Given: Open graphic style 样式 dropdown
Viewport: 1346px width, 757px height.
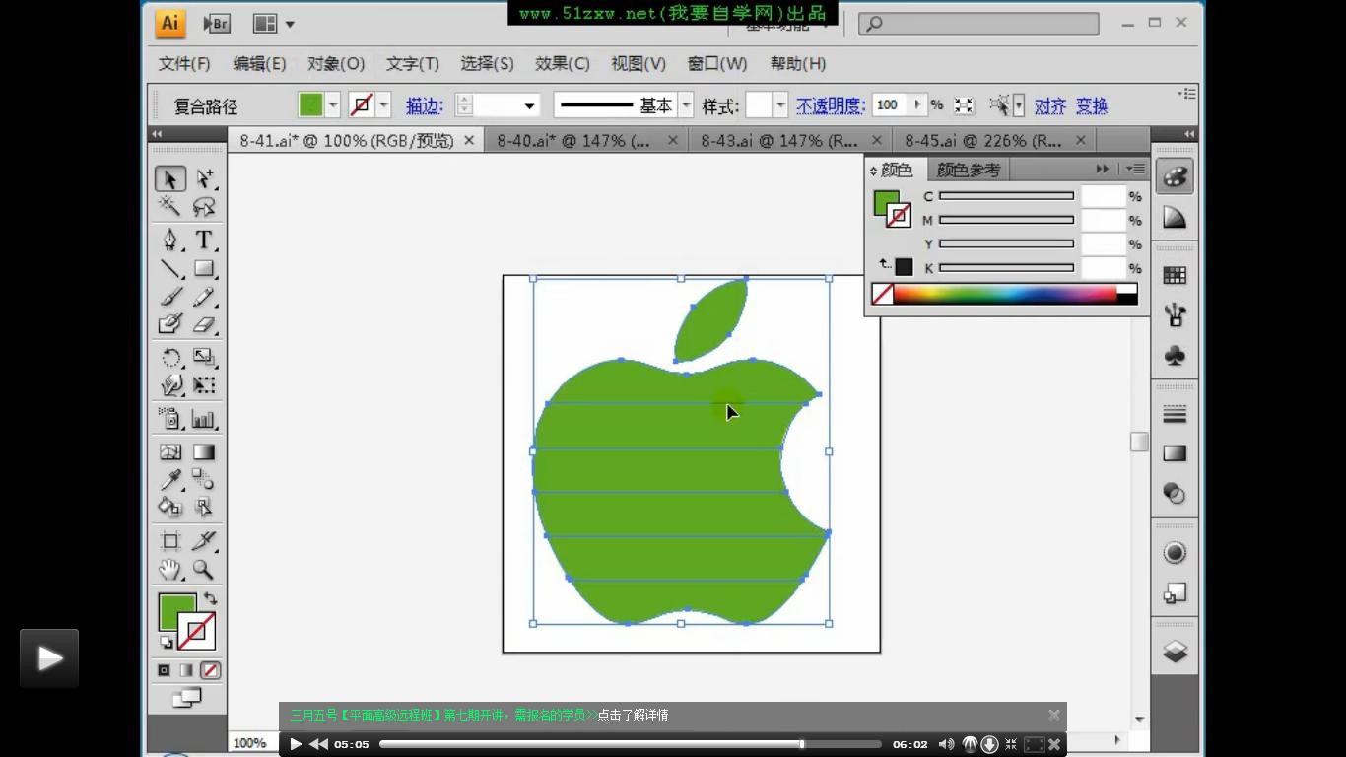Looking at the screenshot, I should pyautogui.click(x=780, y=105).
